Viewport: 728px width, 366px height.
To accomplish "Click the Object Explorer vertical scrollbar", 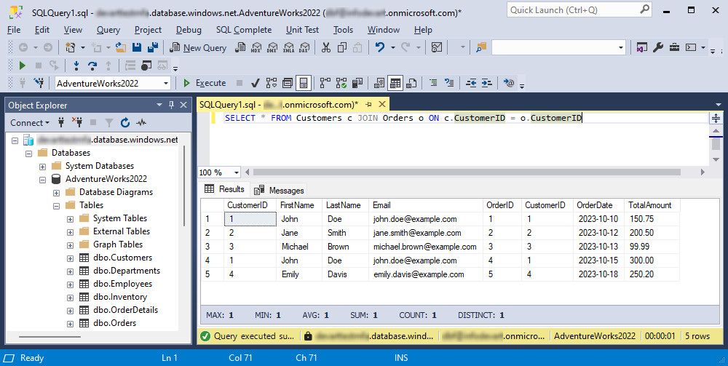I will (185, 186).
